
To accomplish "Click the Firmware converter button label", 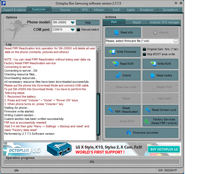I will [x=145, y=133].
